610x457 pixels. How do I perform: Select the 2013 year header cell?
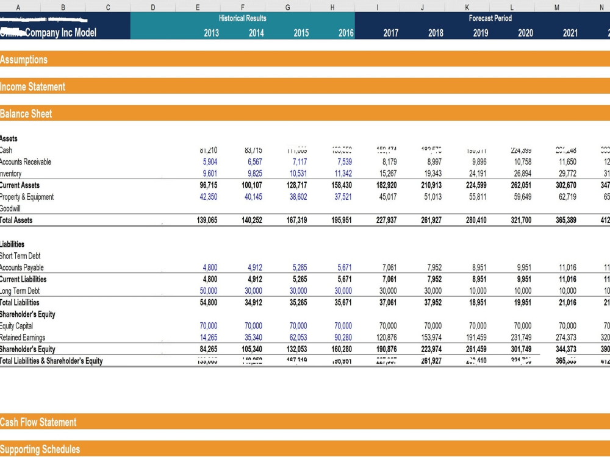(x=210, y=33)
